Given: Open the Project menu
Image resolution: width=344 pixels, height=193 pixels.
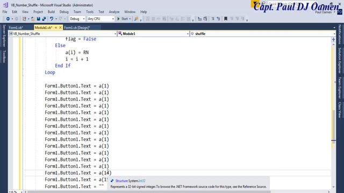Looking at the screenshot, I should (38, 12).
